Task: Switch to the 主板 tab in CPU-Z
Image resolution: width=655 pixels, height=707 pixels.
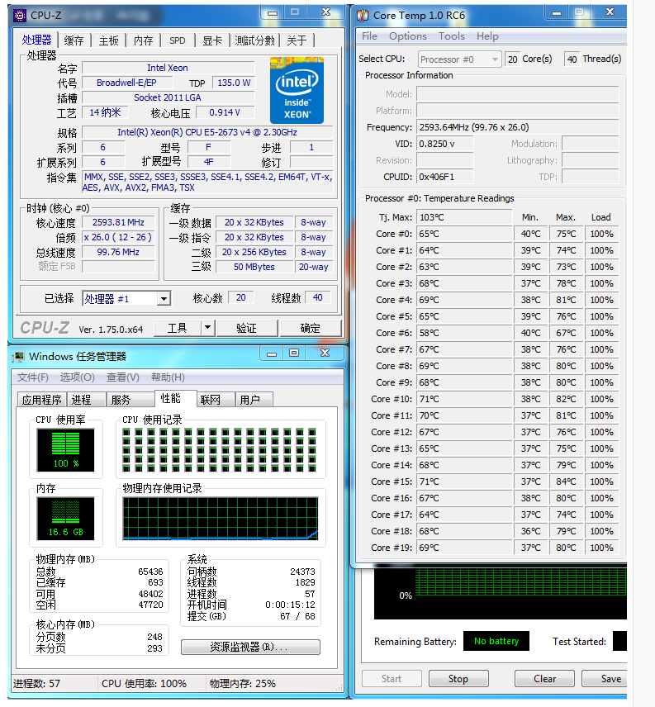Action: [109, 40]
